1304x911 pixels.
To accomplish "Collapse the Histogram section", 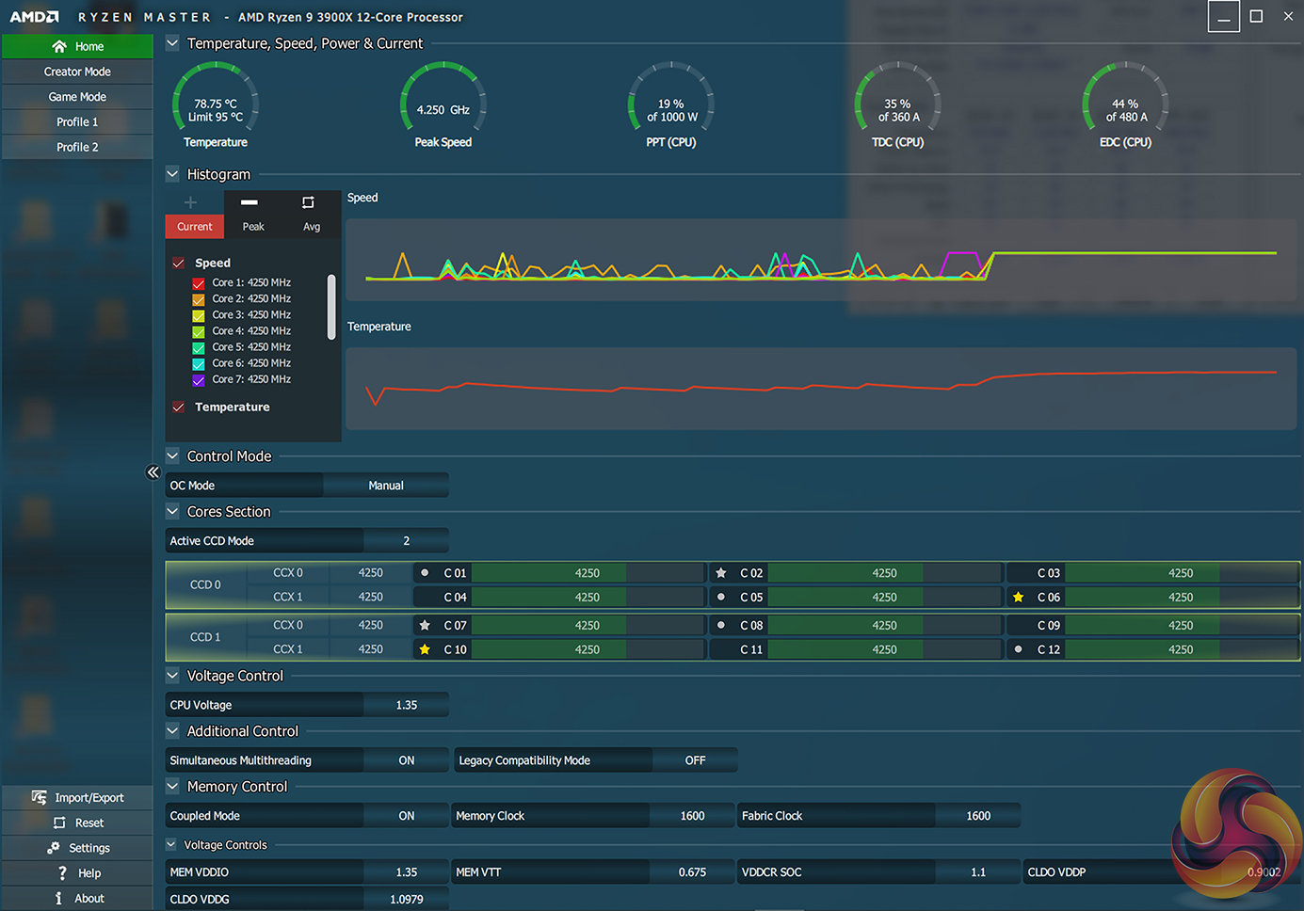I will coord(172,174).
